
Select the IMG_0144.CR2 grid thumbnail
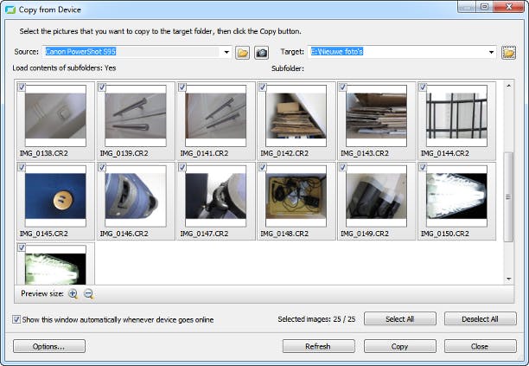[x=456, y=116]
